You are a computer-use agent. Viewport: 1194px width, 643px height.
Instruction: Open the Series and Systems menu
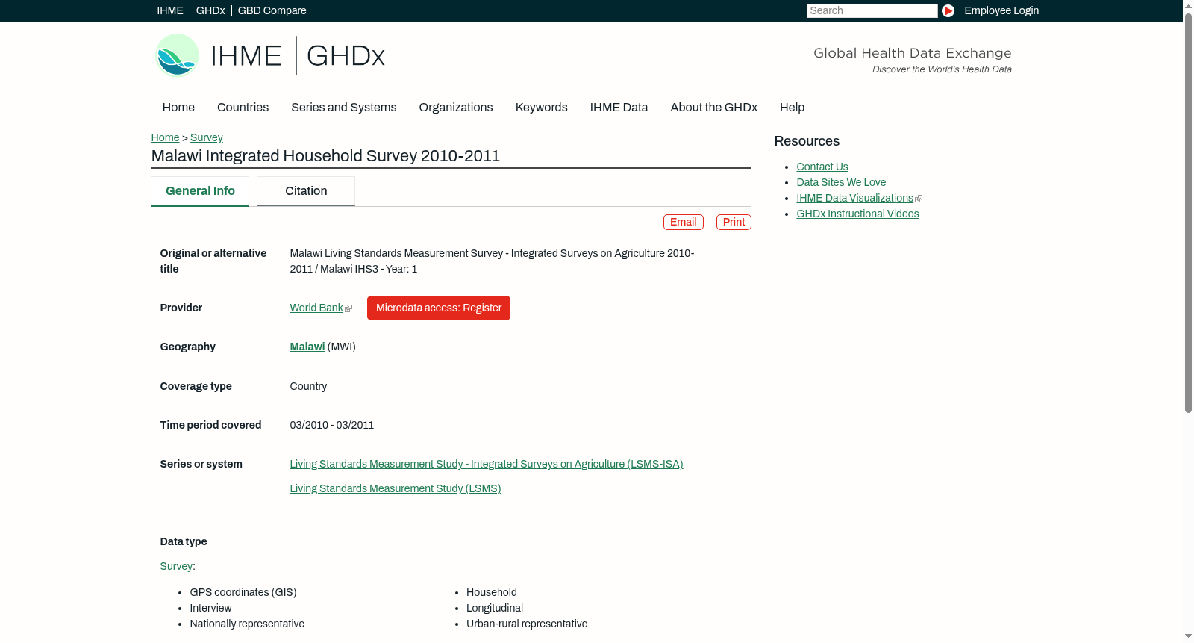344,108
